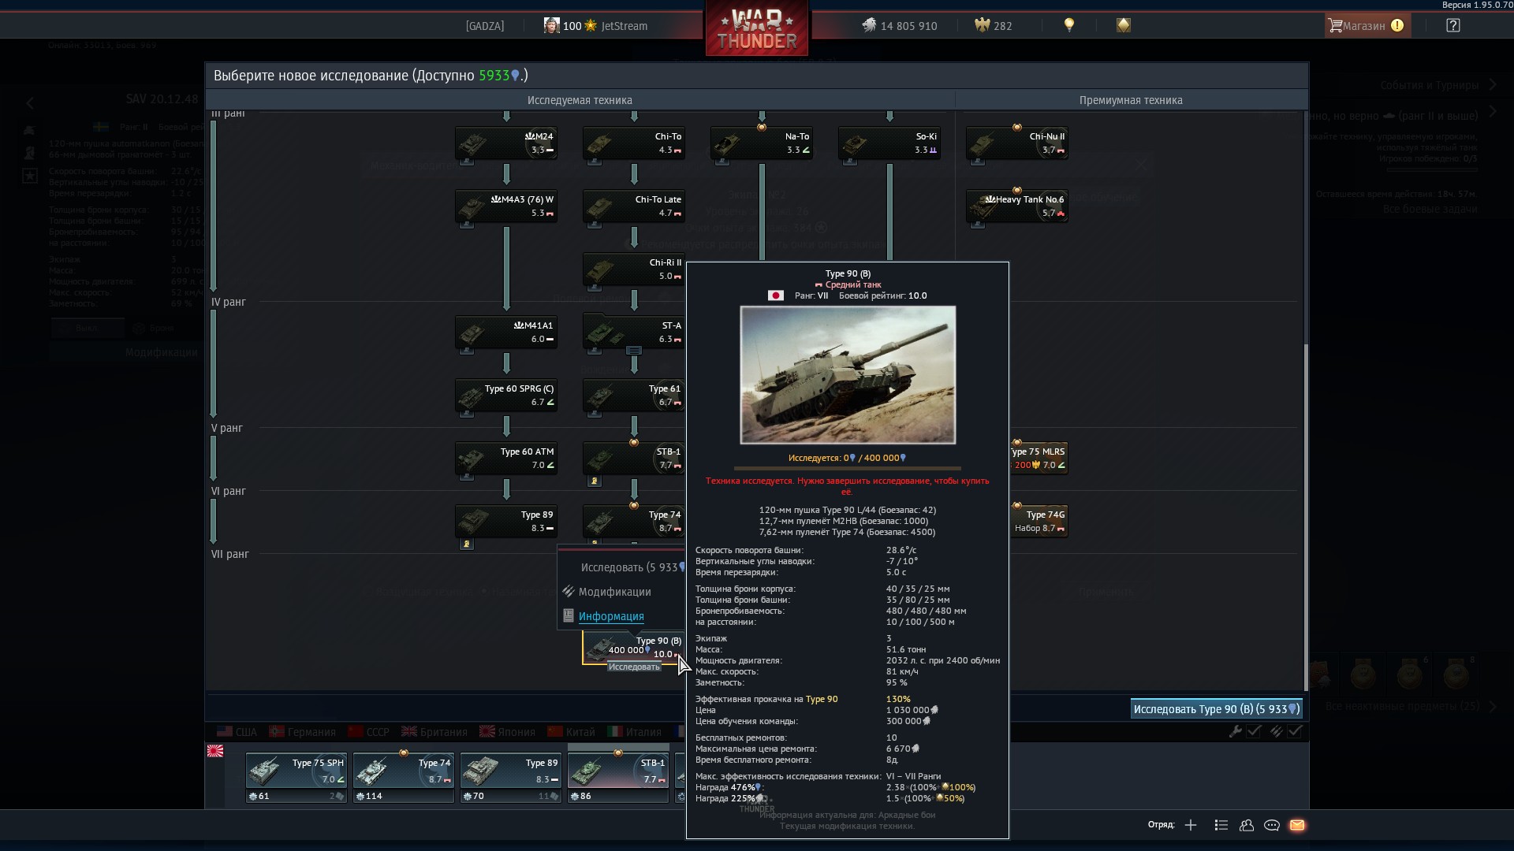
Task: Select the Na-To tank card
Action: [762, 143]
